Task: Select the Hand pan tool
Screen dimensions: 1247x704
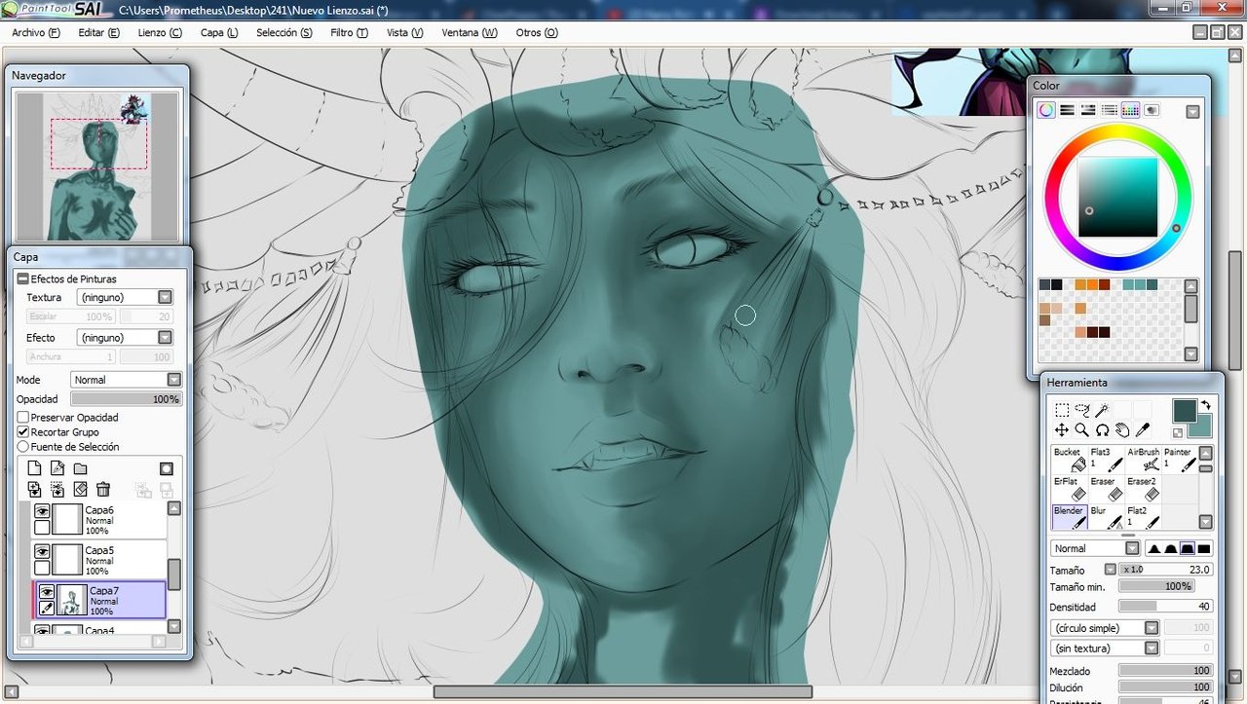Action: pyautogui.click(x=1122, y=429)
